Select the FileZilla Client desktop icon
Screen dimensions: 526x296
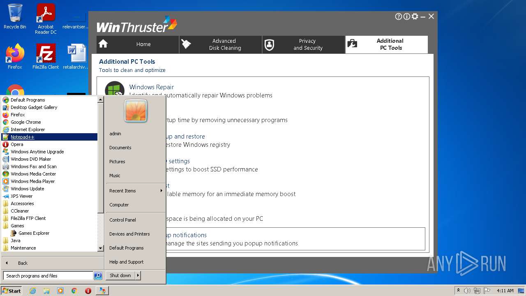pos(46,56)
